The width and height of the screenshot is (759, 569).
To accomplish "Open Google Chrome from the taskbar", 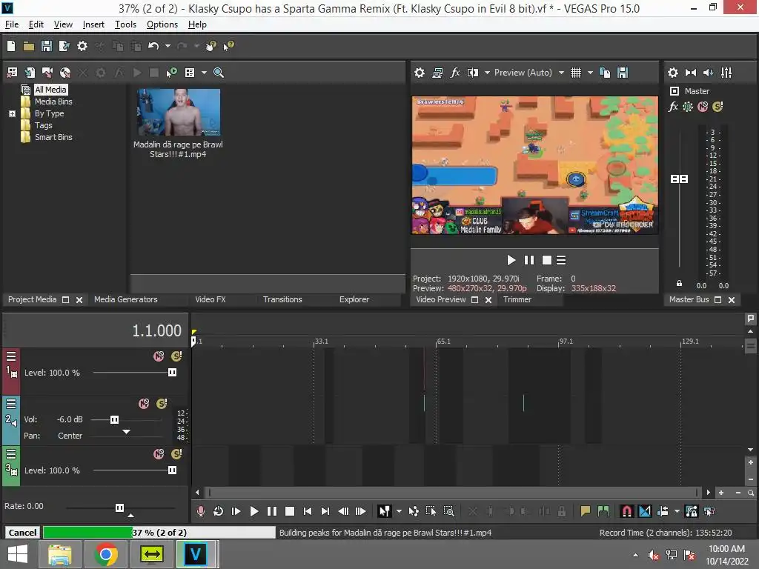I will 107,554.
